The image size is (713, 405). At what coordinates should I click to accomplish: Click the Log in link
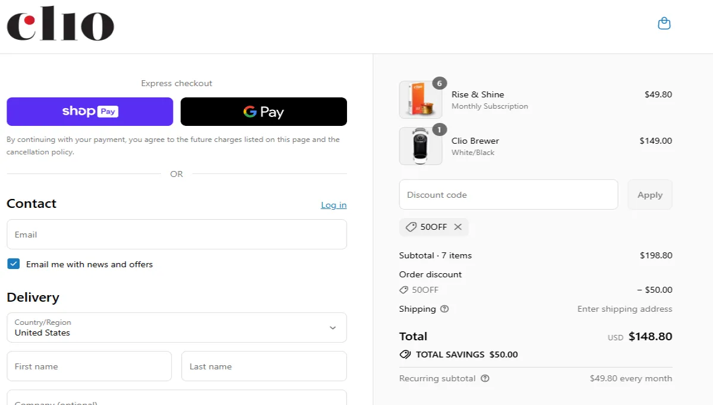pos(333,205)
